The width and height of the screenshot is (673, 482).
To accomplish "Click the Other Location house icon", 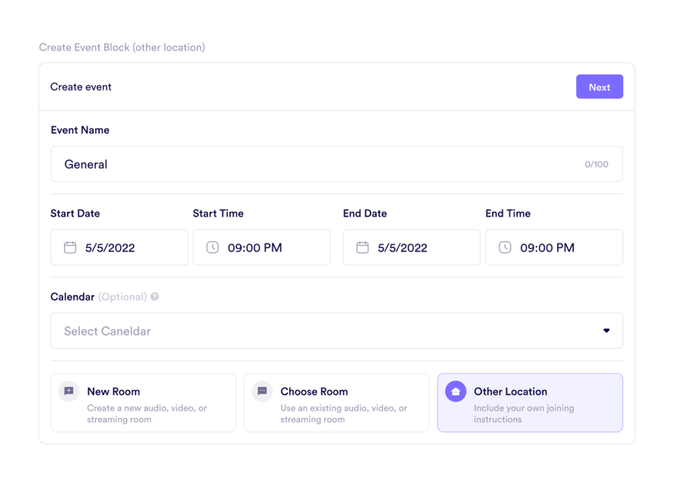I will pyautogui.click(x=455, y=392).
